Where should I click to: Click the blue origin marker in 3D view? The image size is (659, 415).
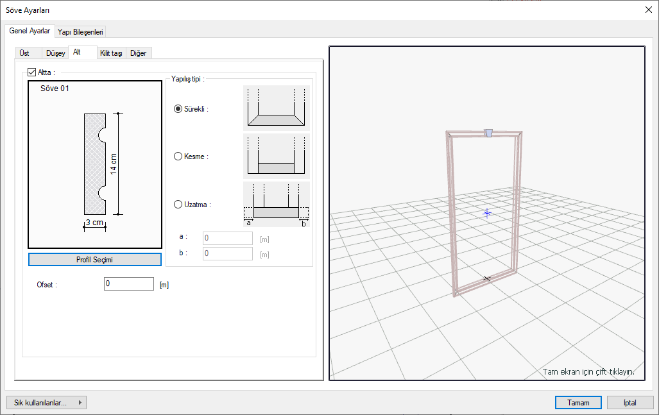(487, 212)
